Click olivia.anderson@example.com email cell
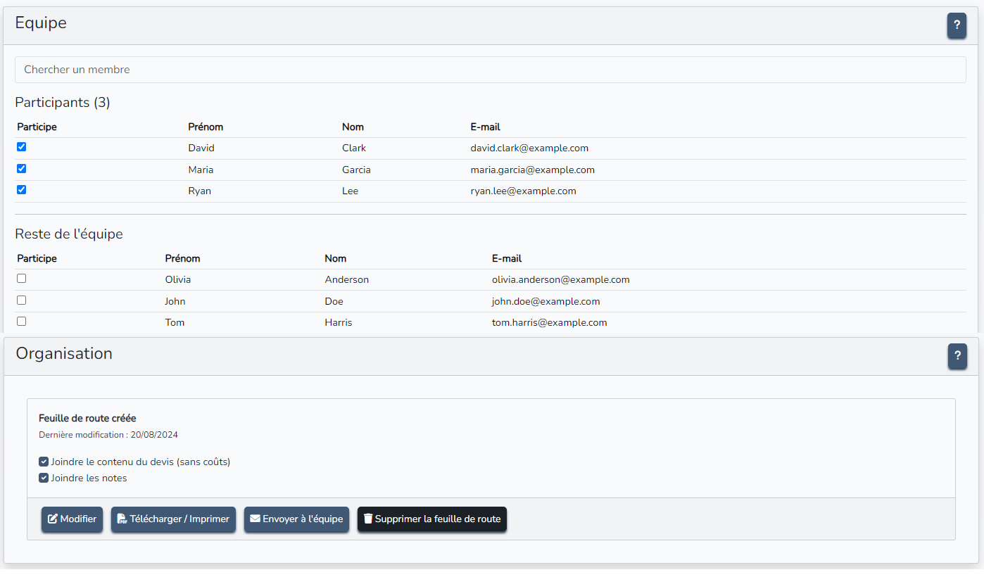 pos(560,280)
